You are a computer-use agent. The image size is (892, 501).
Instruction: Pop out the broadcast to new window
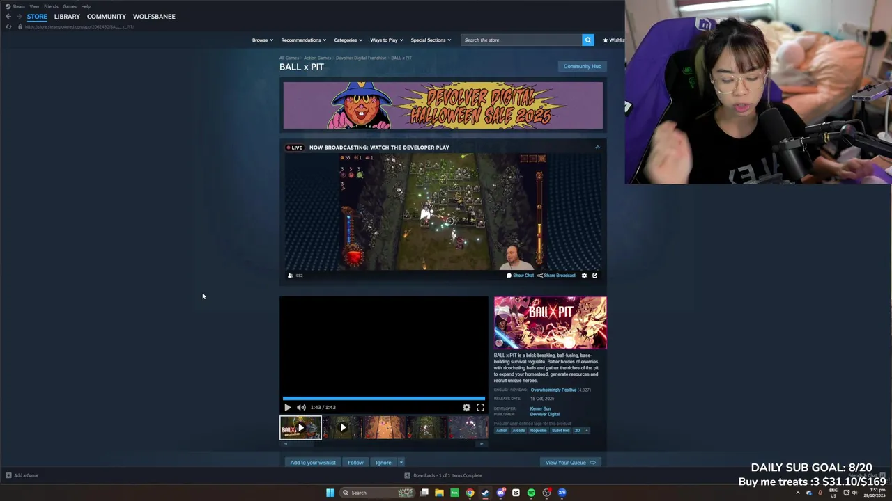click(x=594, y=276)
